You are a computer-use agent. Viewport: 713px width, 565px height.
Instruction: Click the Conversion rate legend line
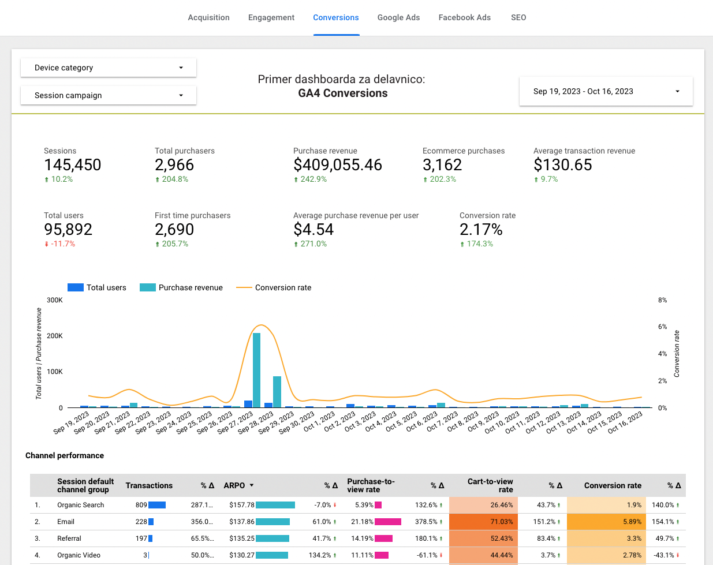244,287
